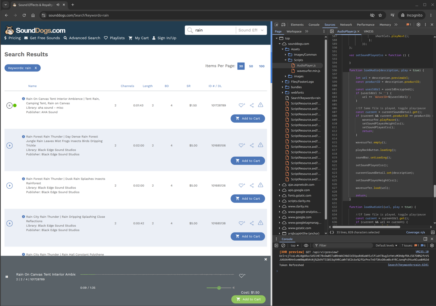Show 50 items per page
Image resolution: width=436 pixels, height=306 pixels.
tap(251, 66)
